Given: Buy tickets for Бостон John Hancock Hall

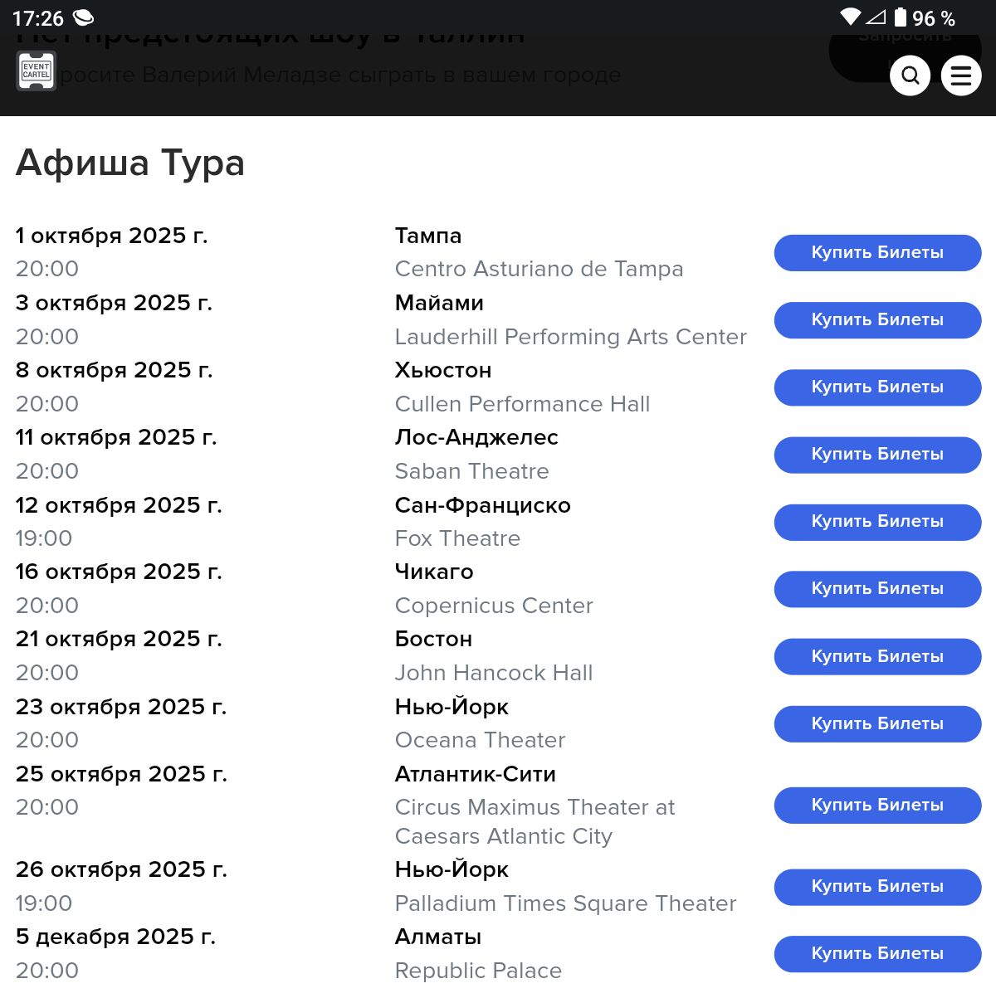Looking at the screenshot, I should [x=877, y=657].
